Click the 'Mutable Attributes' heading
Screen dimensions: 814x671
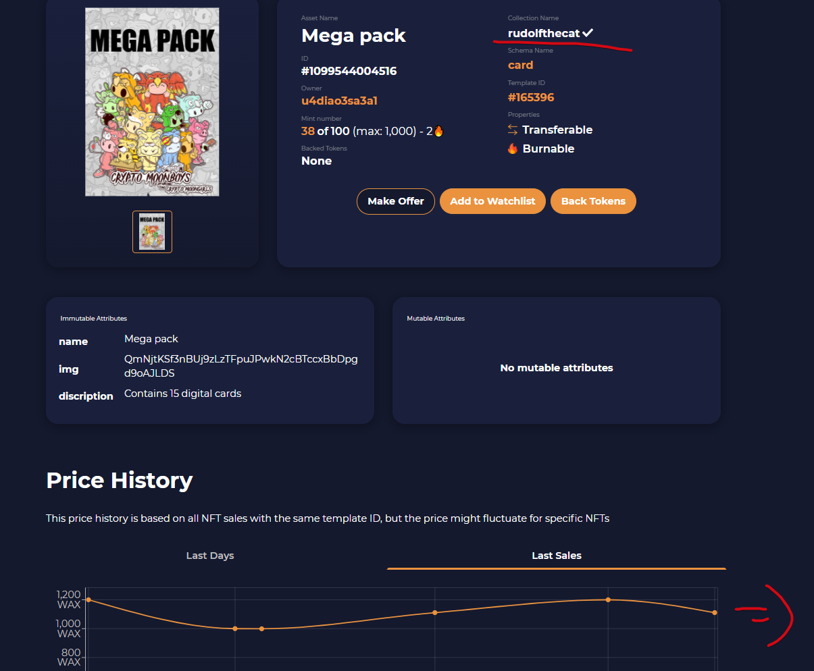(436, 319)
